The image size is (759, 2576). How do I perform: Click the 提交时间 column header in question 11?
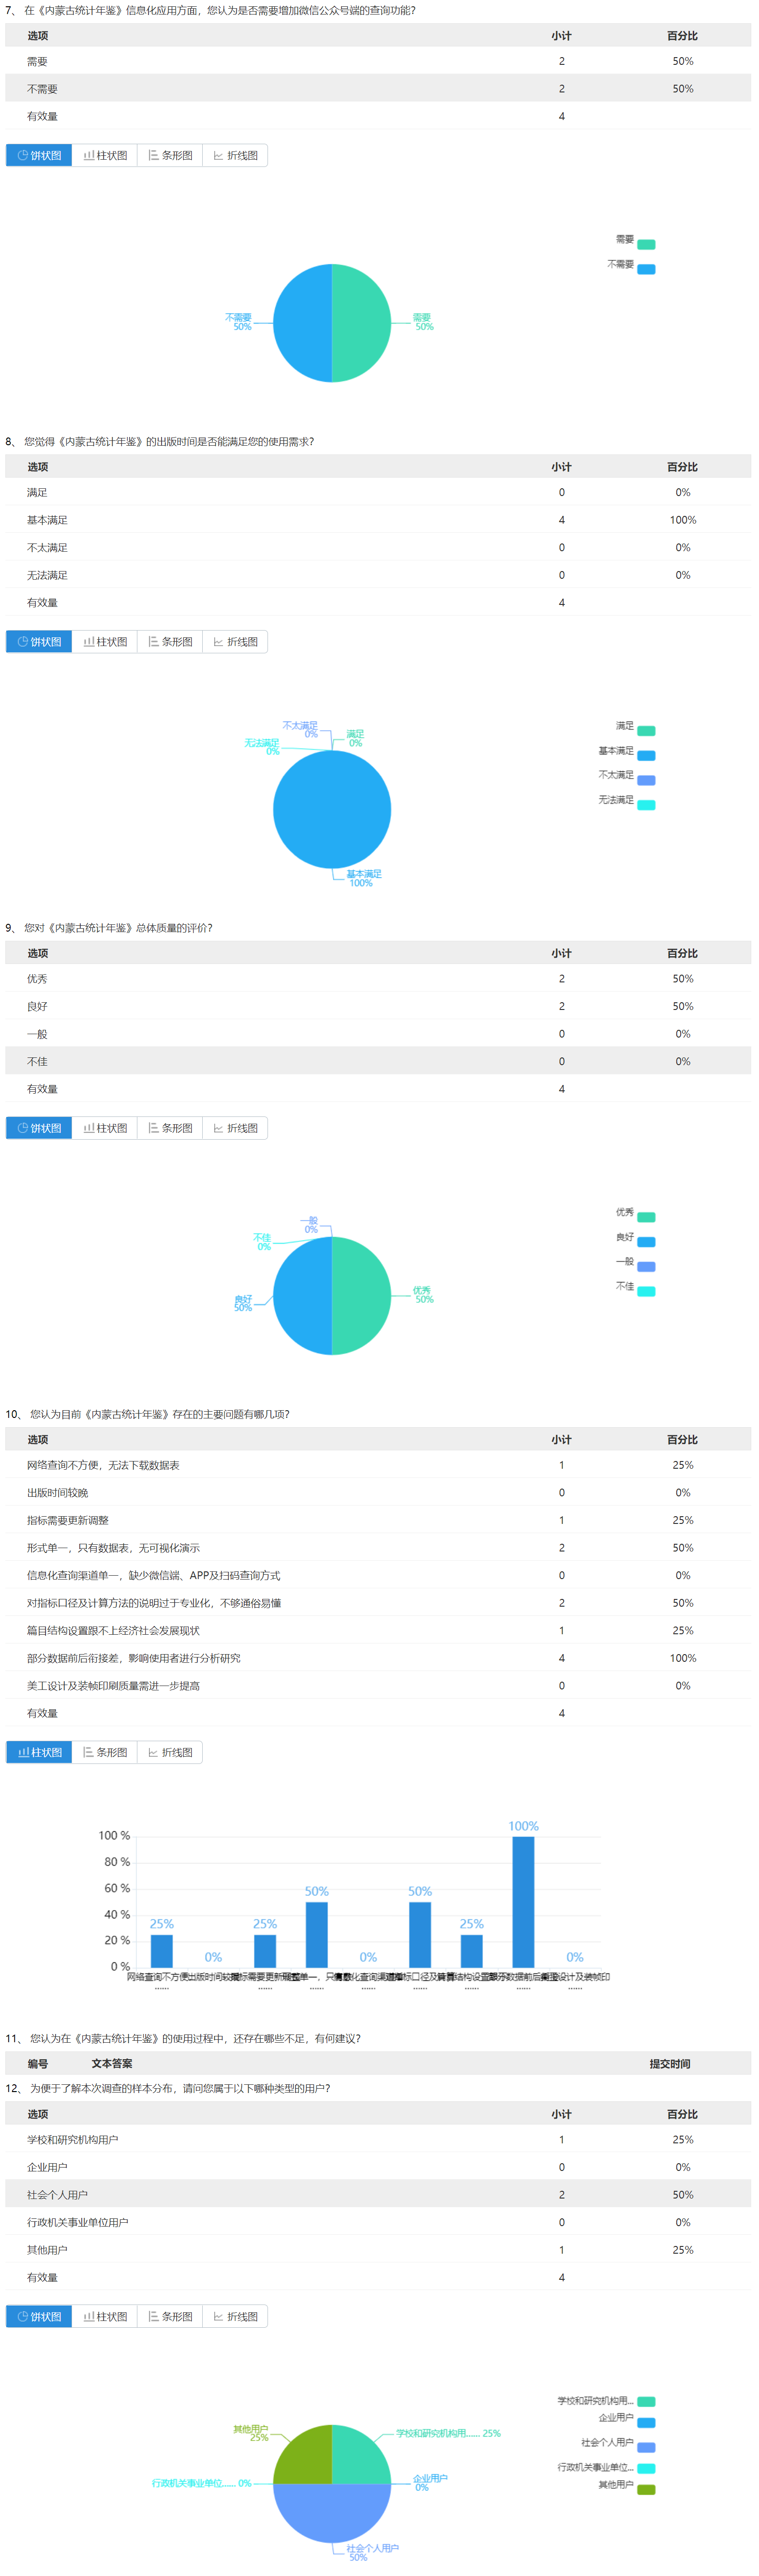pos(669,2063)
